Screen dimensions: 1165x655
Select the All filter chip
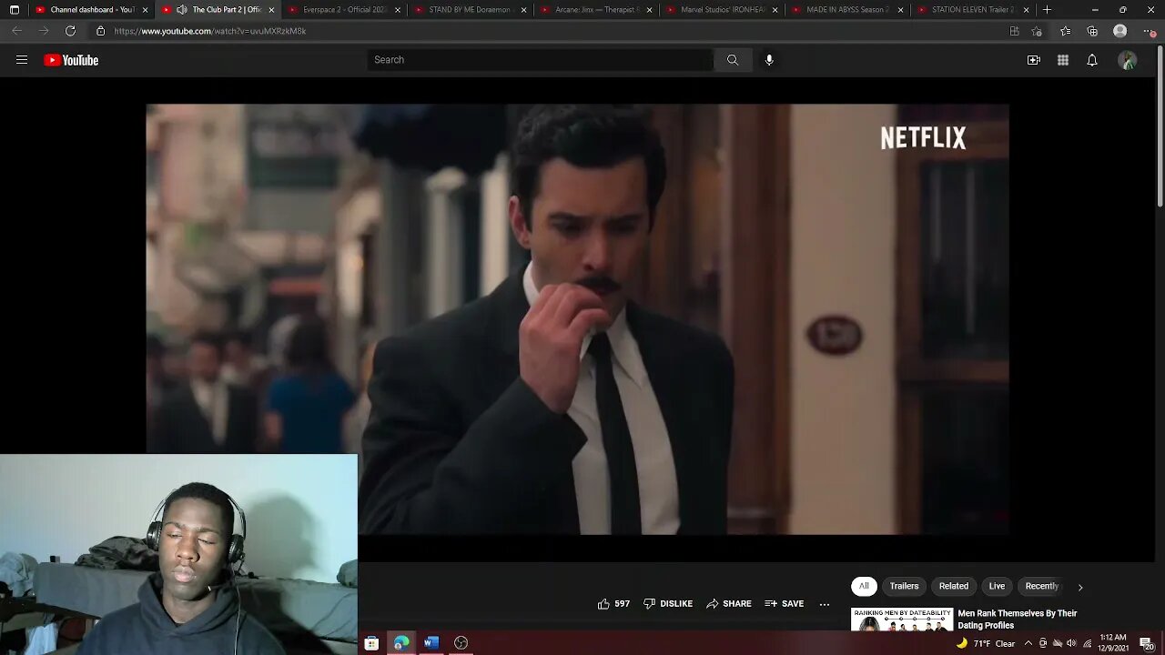tap(864, 586)
